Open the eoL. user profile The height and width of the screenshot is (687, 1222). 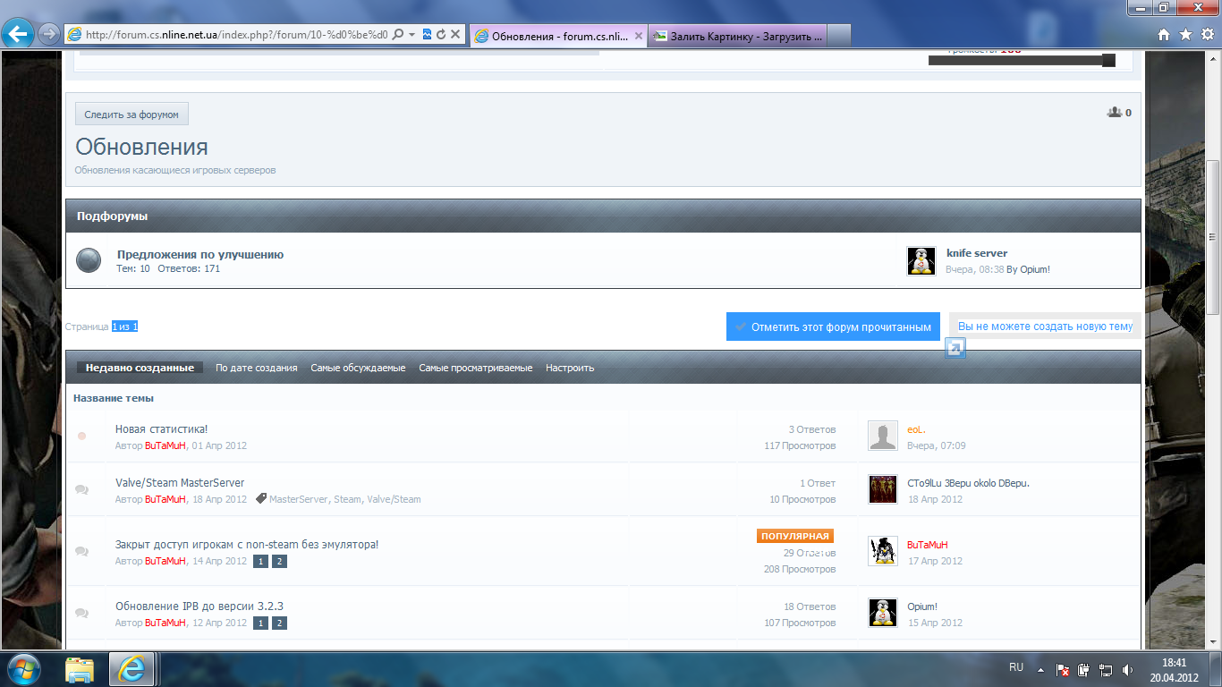916,429
